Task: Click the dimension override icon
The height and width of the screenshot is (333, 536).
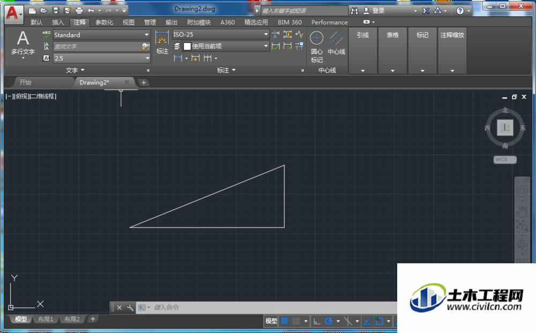Action: pyautogui.click(x=299, y=46)
